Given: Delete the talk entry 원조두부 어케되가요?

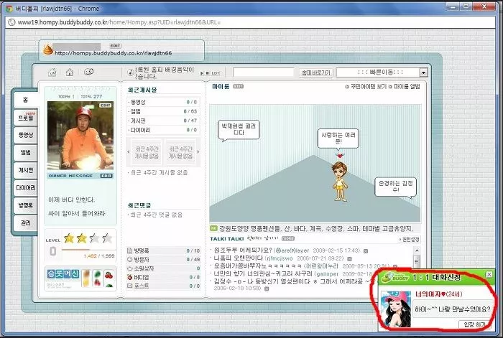Looking at the screenshot, I should pyautogui.click(x=365, y=251).
